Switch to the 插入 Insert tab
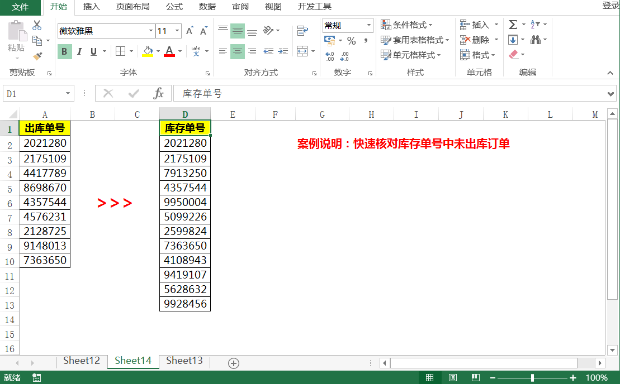This screenshot has width=620, height=384. coord(91,7)
